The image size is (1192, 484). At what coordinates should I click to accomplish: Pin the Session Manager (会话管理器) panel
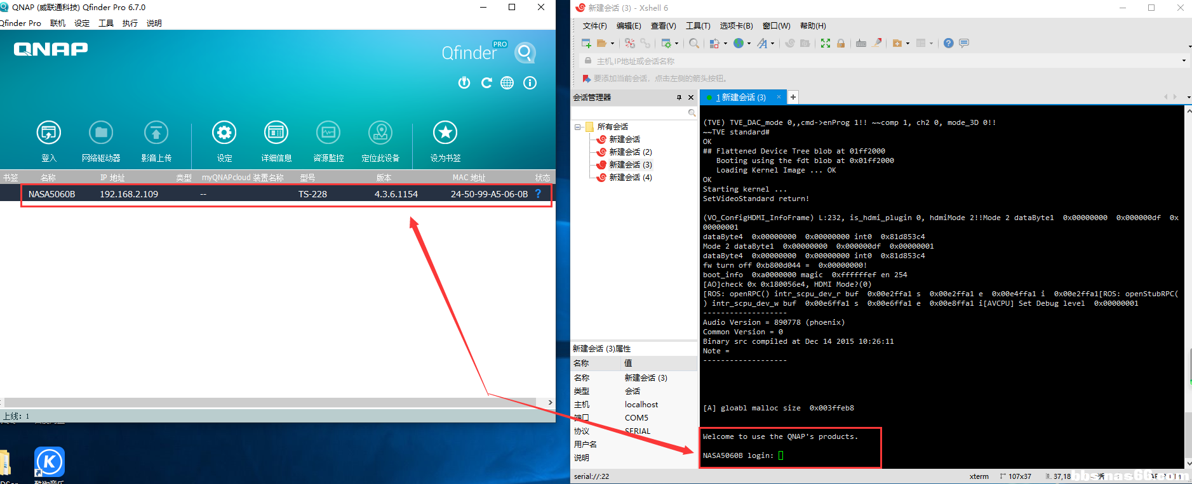coord(679,98)
